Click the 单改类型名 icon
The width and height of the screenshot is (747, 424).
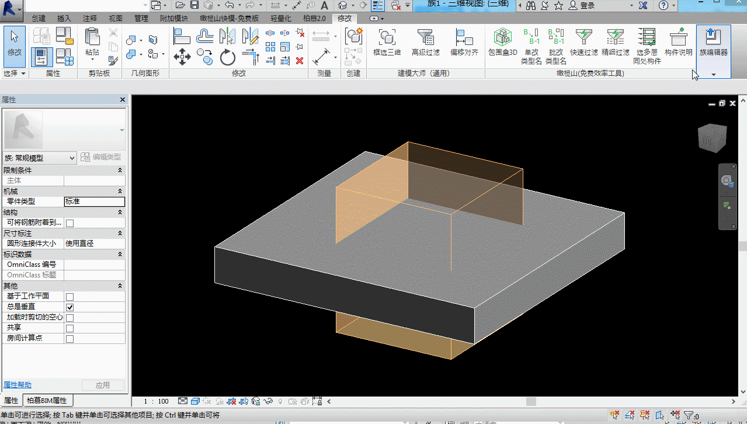531,37
